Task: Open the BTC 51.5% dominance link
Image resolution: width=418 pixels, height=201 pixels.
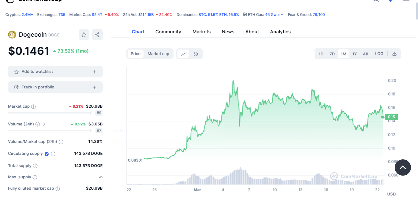Action: 208,14
